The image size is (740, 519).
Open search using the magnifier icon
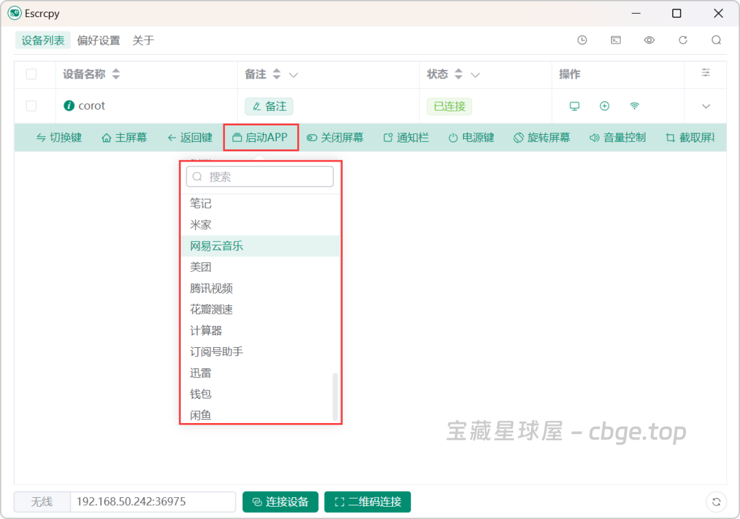pos(716,40)
